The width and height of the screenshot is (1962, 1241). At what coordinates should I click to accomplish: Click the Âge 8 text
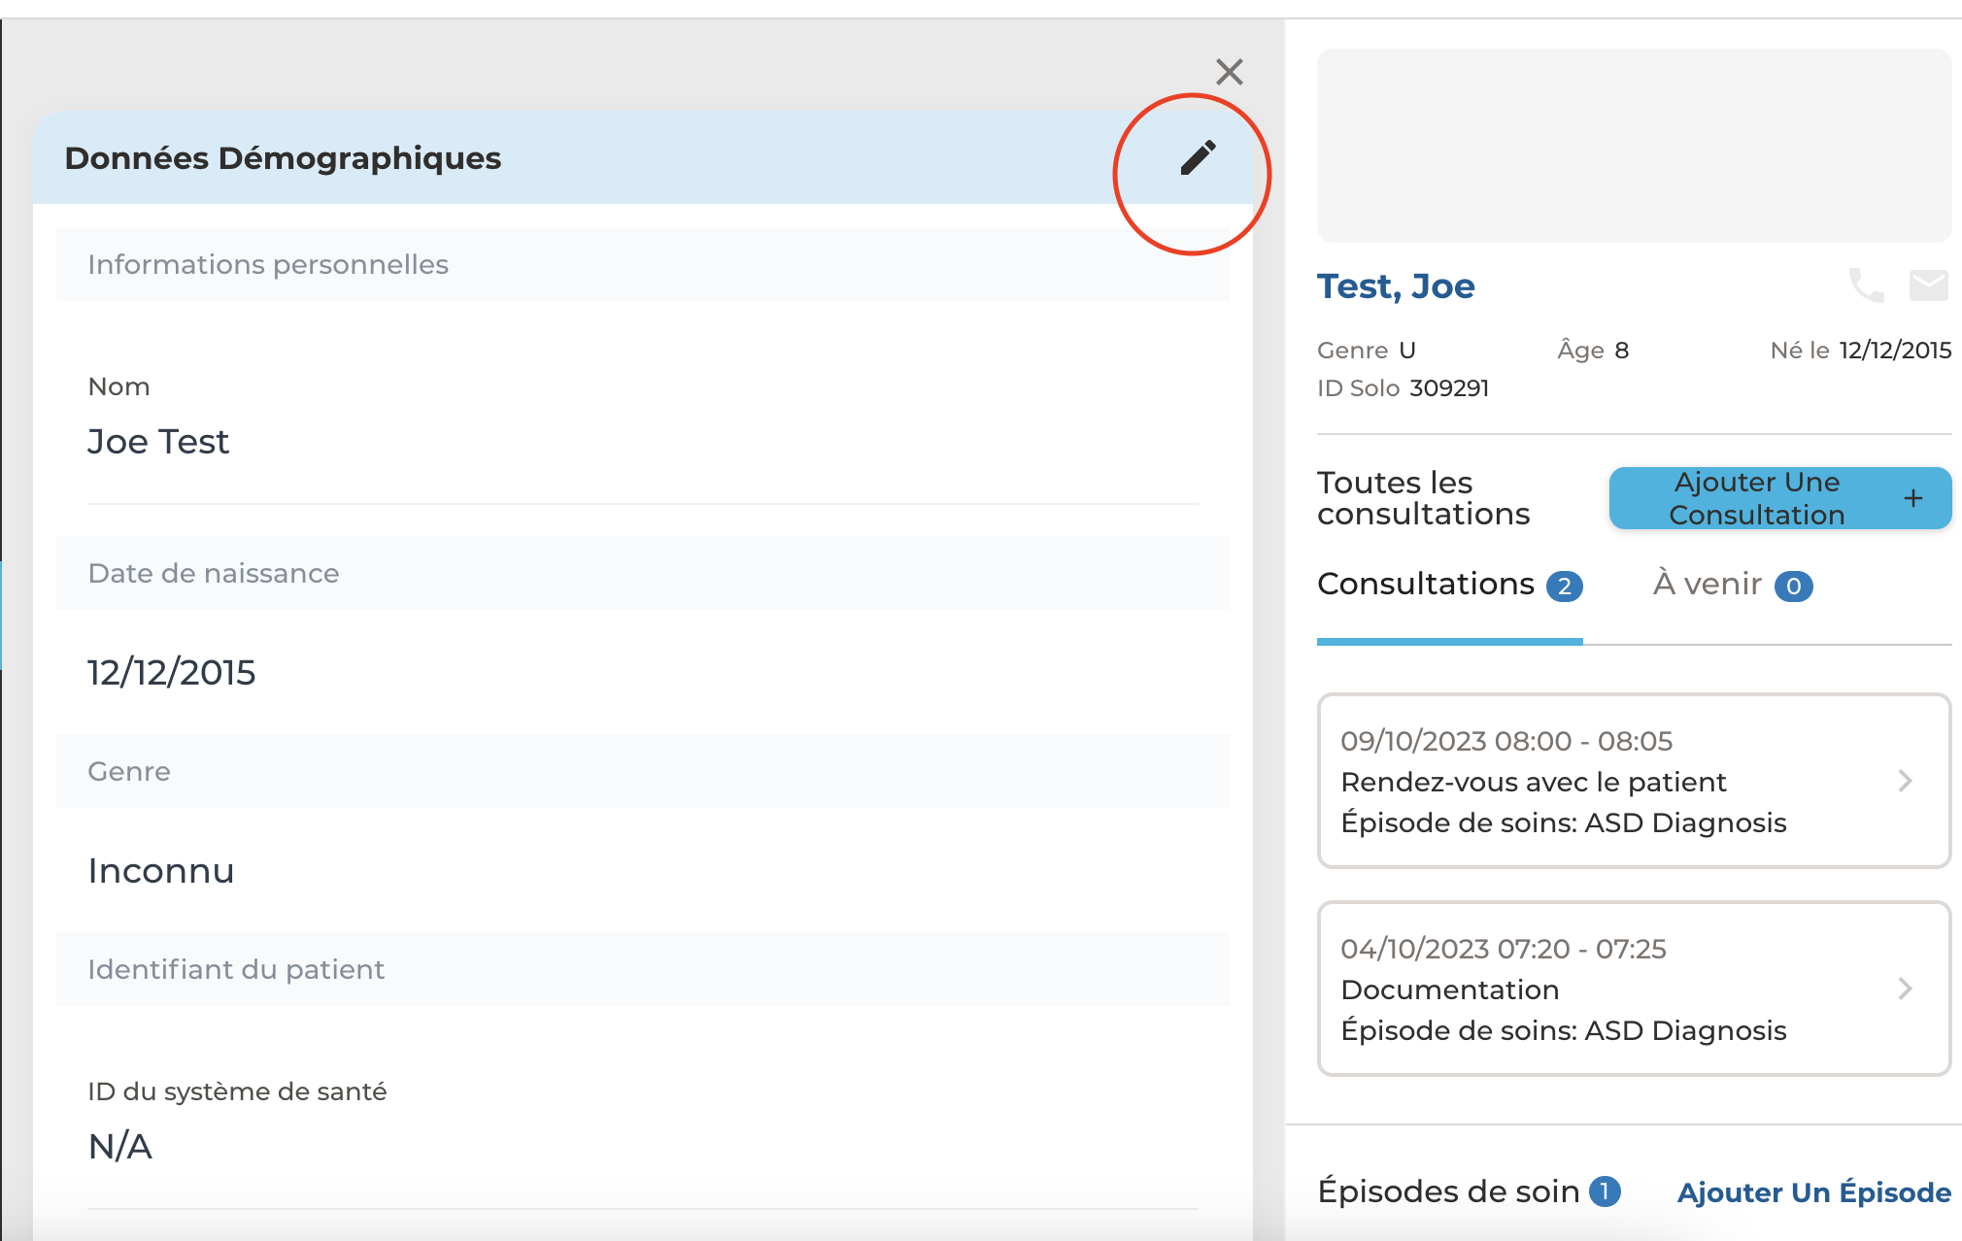click(x=1593, y=351)
